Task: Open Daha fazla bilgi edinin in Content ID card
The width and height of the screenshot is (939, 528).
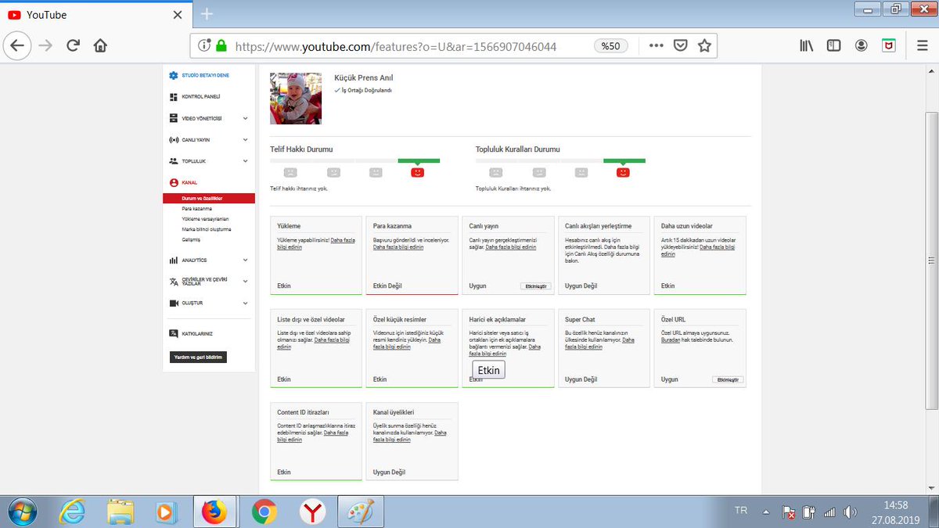Action: coord(313,436)
